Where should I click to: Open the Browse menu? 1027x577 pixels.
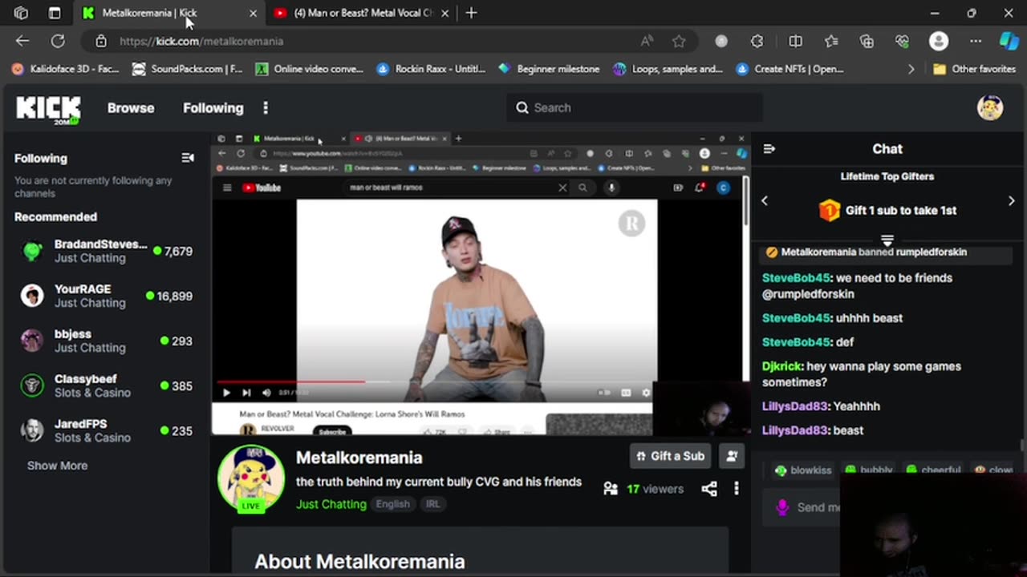(131, 107)
